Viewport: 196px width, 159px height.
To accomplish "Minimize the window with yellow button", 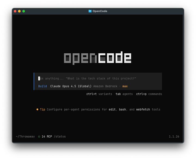I will pos(19,11).
